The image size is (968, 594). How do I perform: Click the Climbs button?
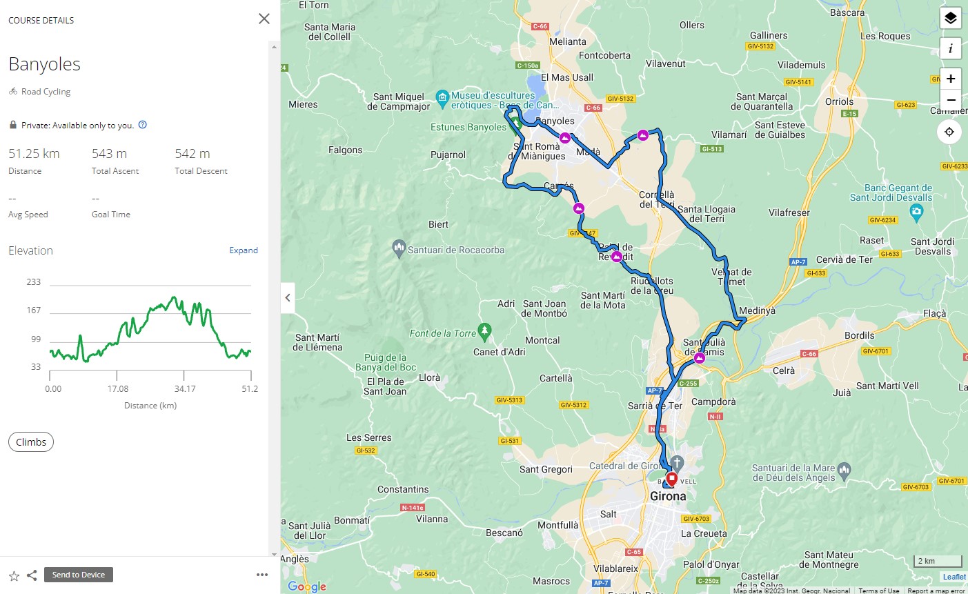tap(30, 442)
